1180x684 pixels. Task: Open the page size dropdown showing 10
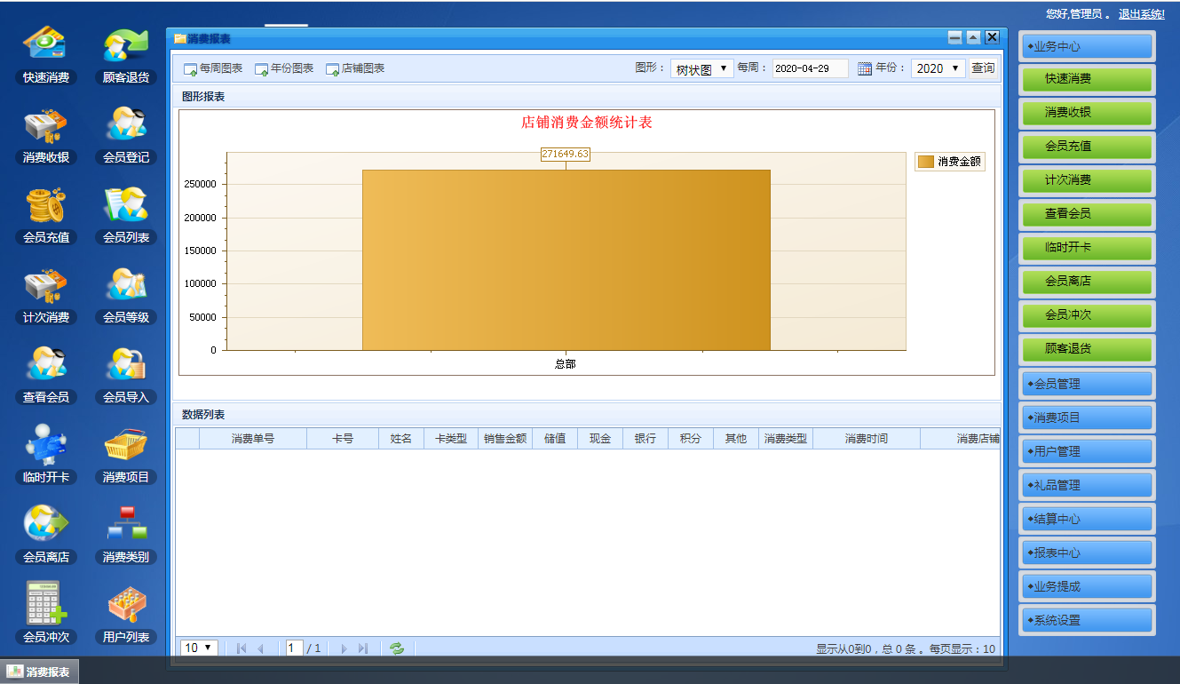click(x=199, y=648)
